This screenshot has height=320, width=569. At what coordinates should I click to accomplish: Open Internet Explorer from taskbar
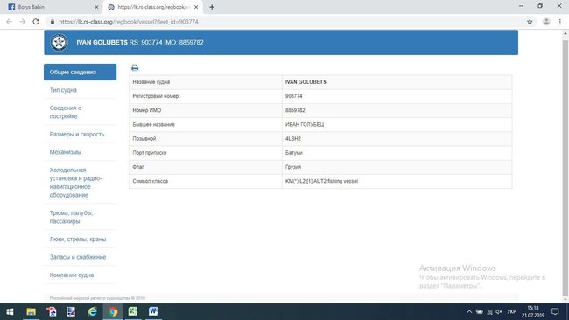92,311
